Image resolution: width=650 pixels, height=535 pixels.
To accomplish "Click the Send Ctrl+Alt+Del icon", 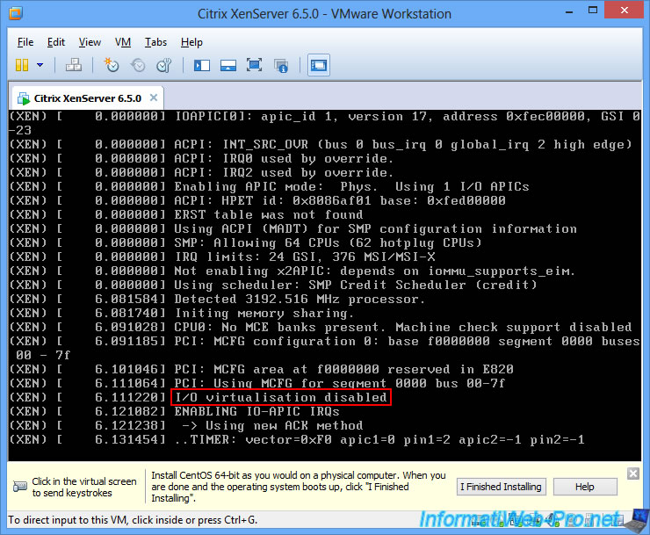I will tap(75, 65).
